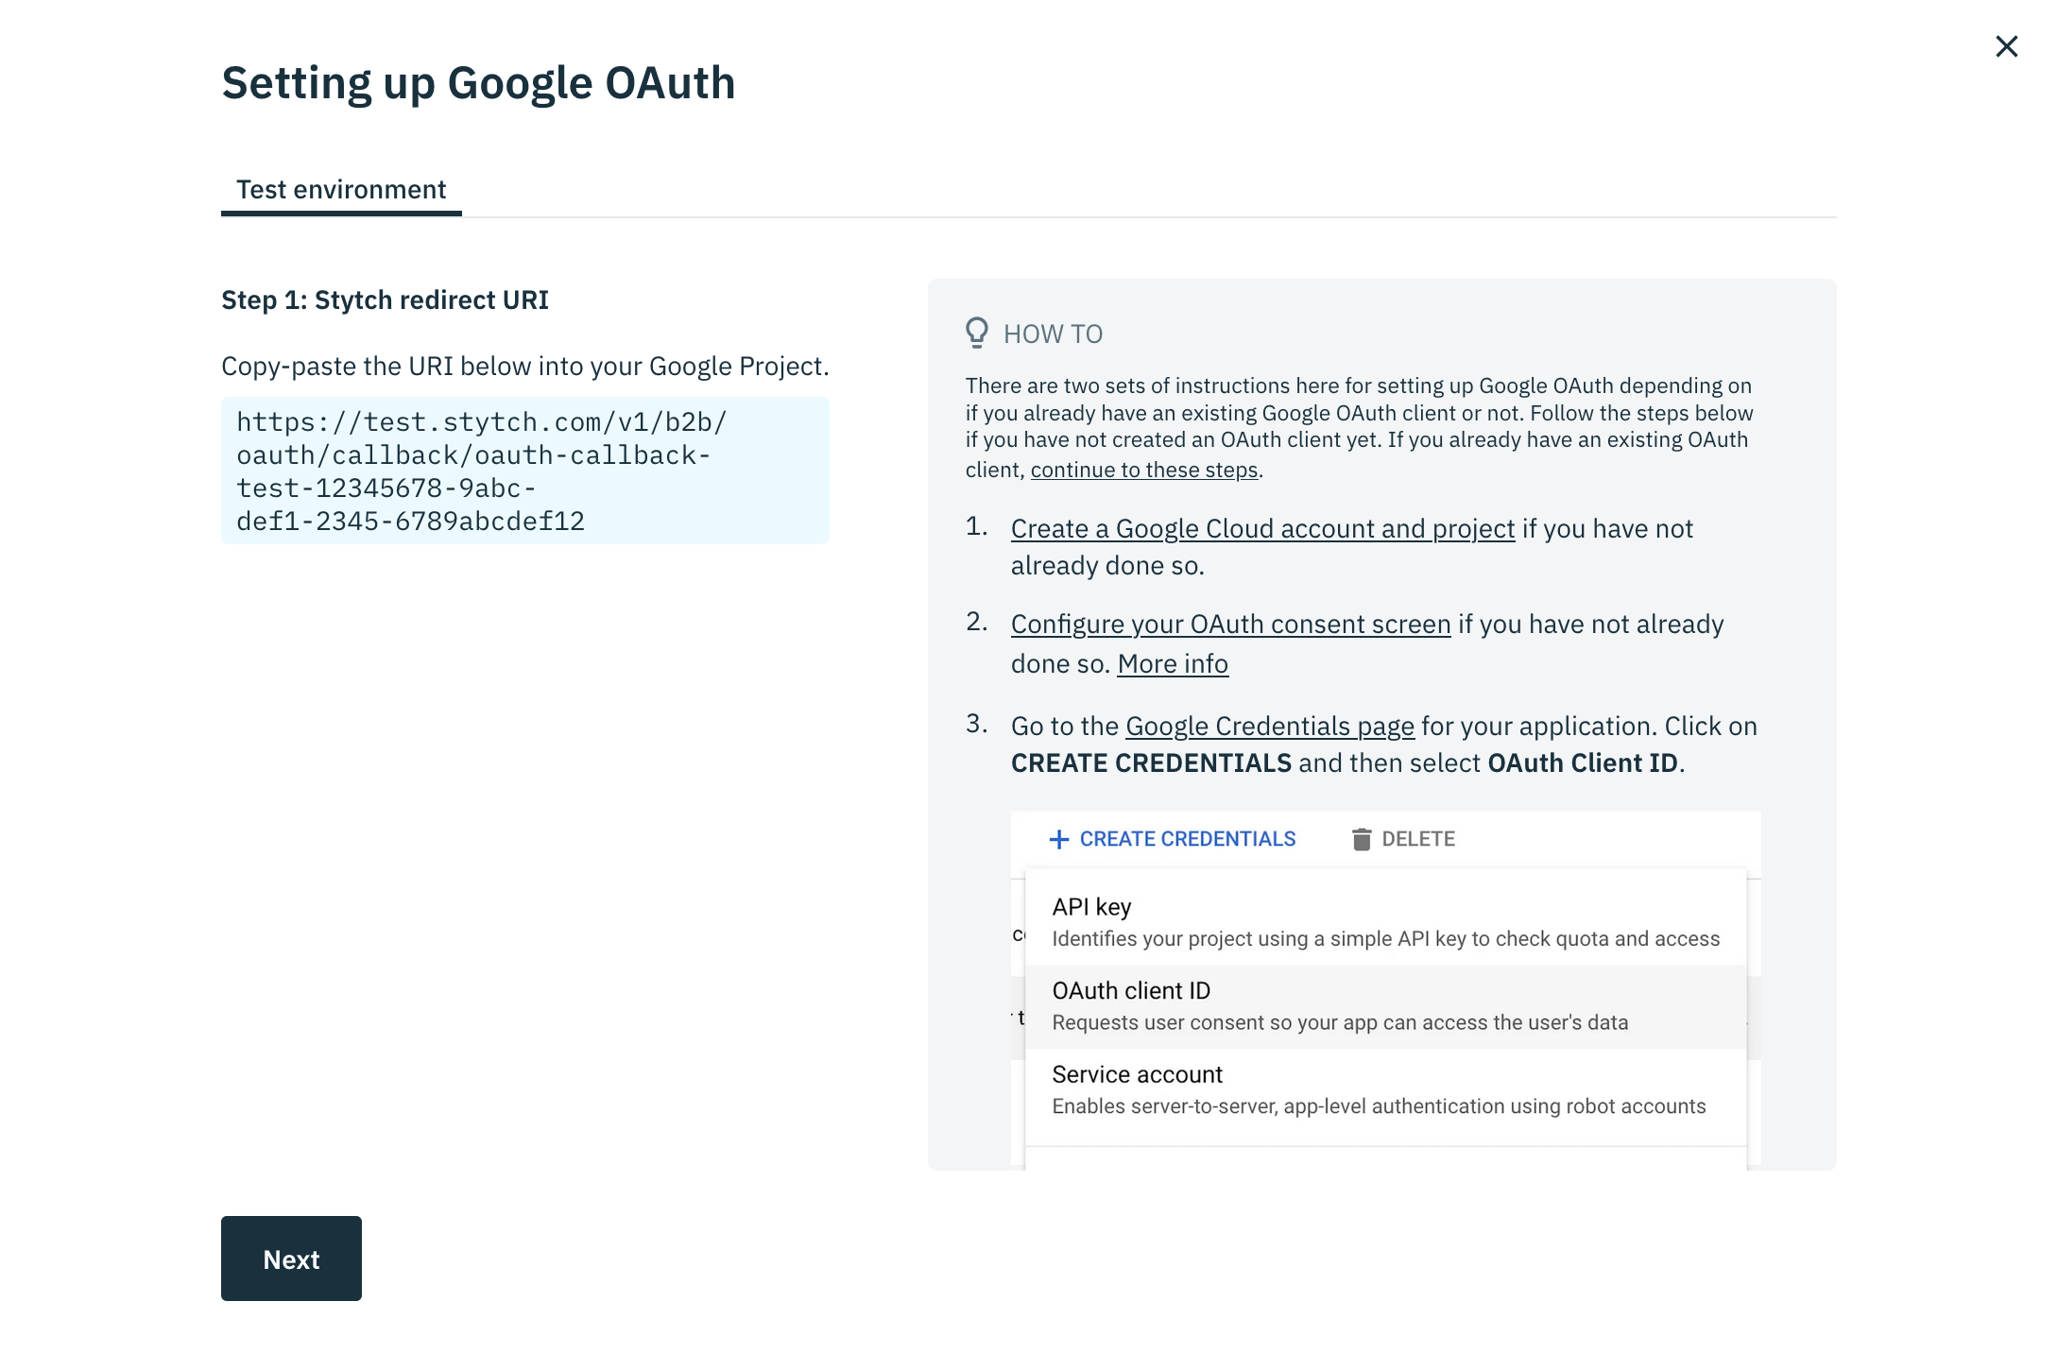This screenshot has height=1353, width=2058.
Task: Open the 'continue to these steps' link
Action: pos(1144,470)
